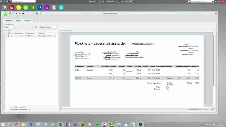The width and height of the screenshot is (226, 127).
Task: Open the main hamburger menu
Action: tap(5, 7)
